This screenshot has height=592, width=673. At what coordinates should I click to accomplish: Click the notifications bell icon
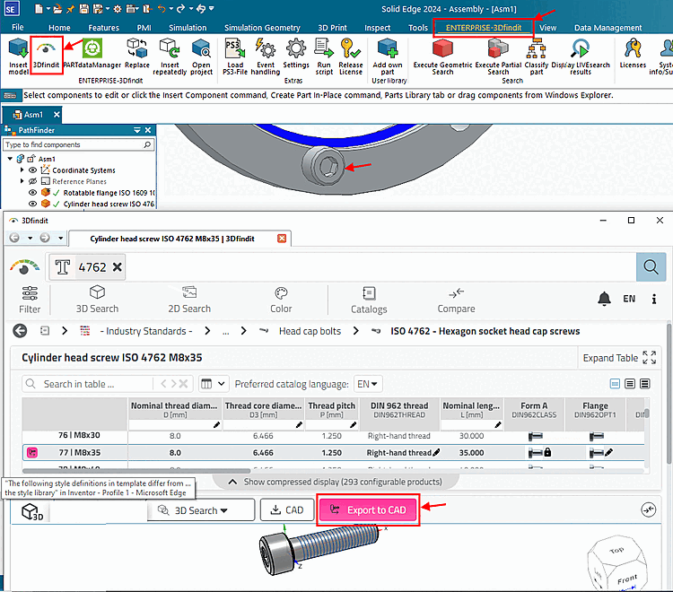tap(604, 299)
